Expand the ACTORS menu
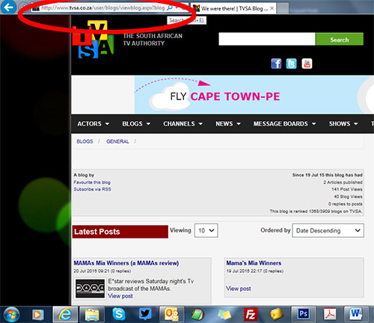 (x=93, y=123)
